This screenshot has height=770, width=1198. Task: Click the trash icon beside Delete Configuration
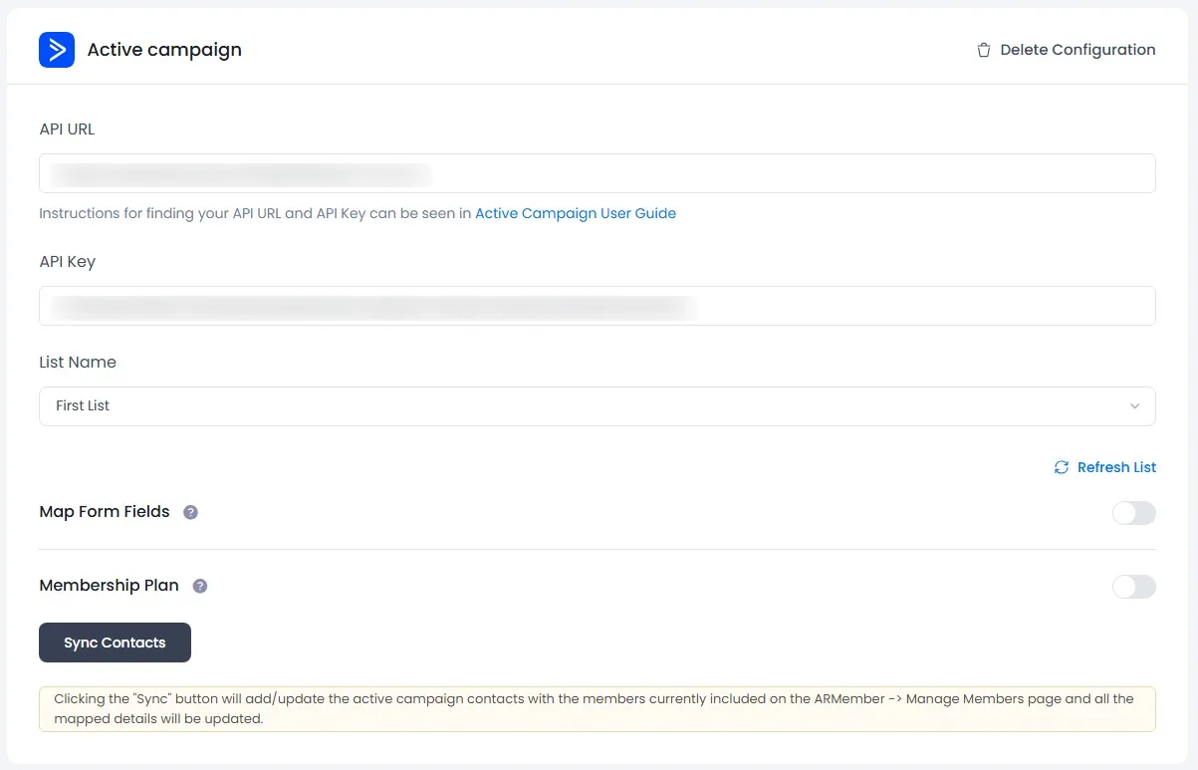983,49
